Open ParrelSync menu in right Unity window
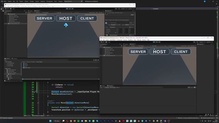Screen dimensions: 219x123 (130, 40)
